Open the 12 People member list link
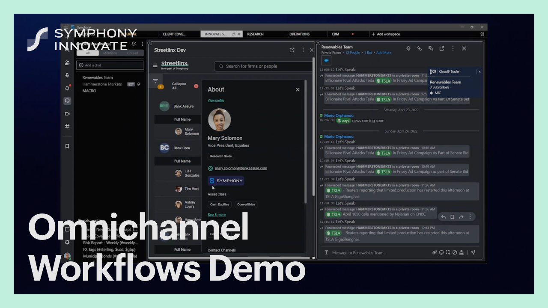 click(x=352, y=53)
